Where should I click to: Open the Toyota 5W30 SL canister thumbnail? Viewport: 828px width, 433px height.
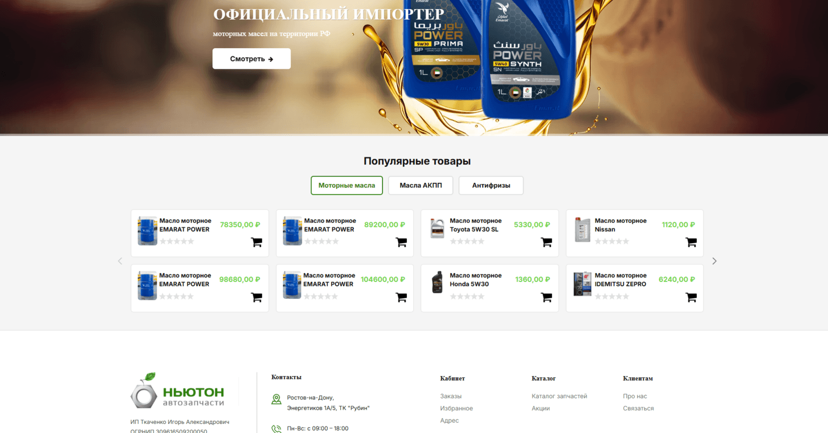pyautogui.click(x=437, y=228)
